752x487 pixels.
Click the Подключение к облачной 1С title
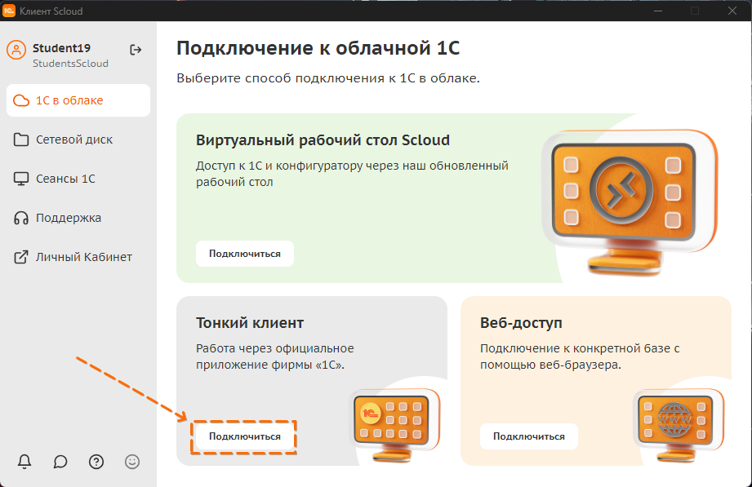[318, 48]
